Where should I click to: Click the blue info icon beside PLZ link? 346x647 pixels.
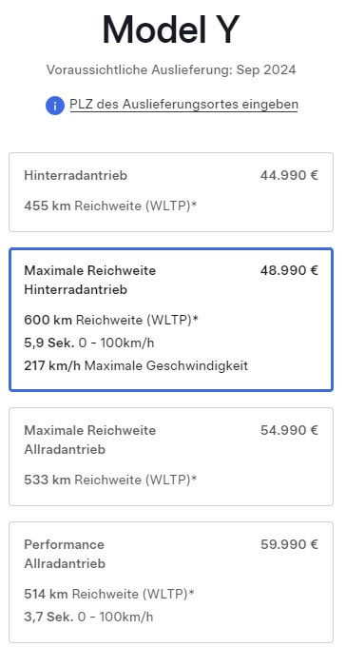tap(55, 106)
